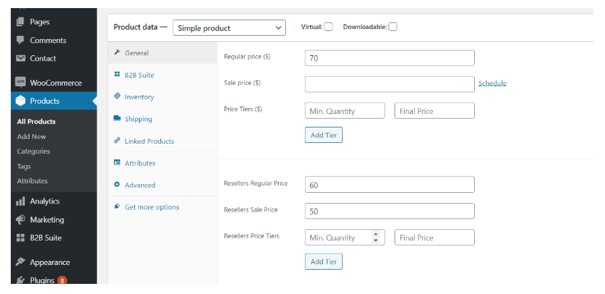Screen dimensions: 605x294
Task: Open Add New product submenu item
Action: coord(31,136)
